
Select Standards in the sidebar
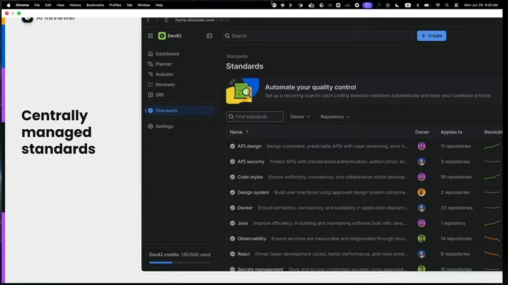coord(180,111)
